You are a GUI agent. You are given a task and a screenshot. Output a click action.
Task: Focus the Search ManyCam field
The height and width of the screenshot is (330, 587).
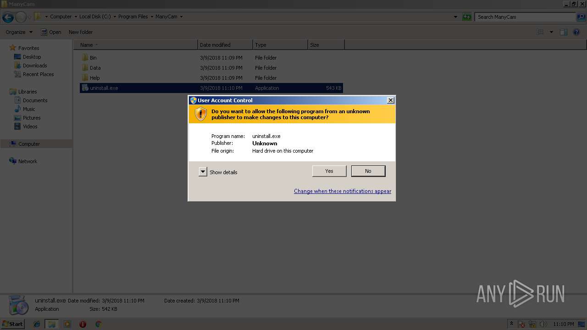(x=525, y=17)
